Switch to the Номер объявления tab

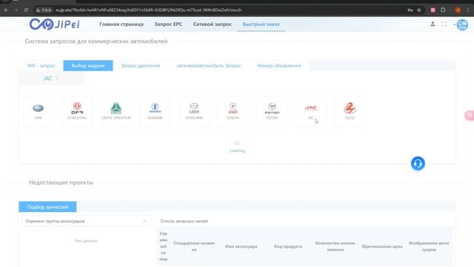pos(279,65)
